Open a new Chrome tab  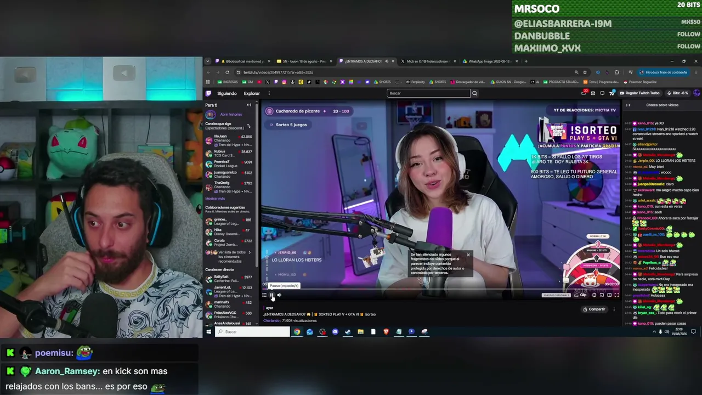[526, 61]
